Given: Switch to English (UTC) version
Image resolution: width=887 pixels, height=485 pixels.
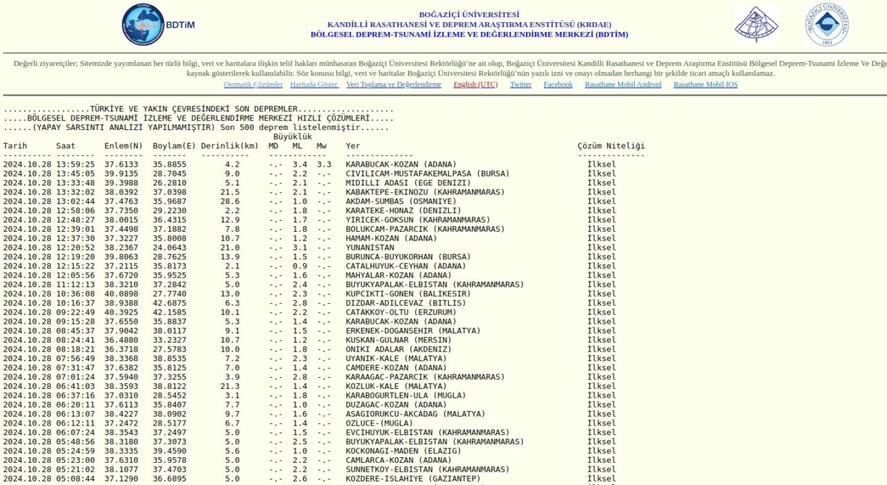Looking at the screenshot, I should click(475, 84).
